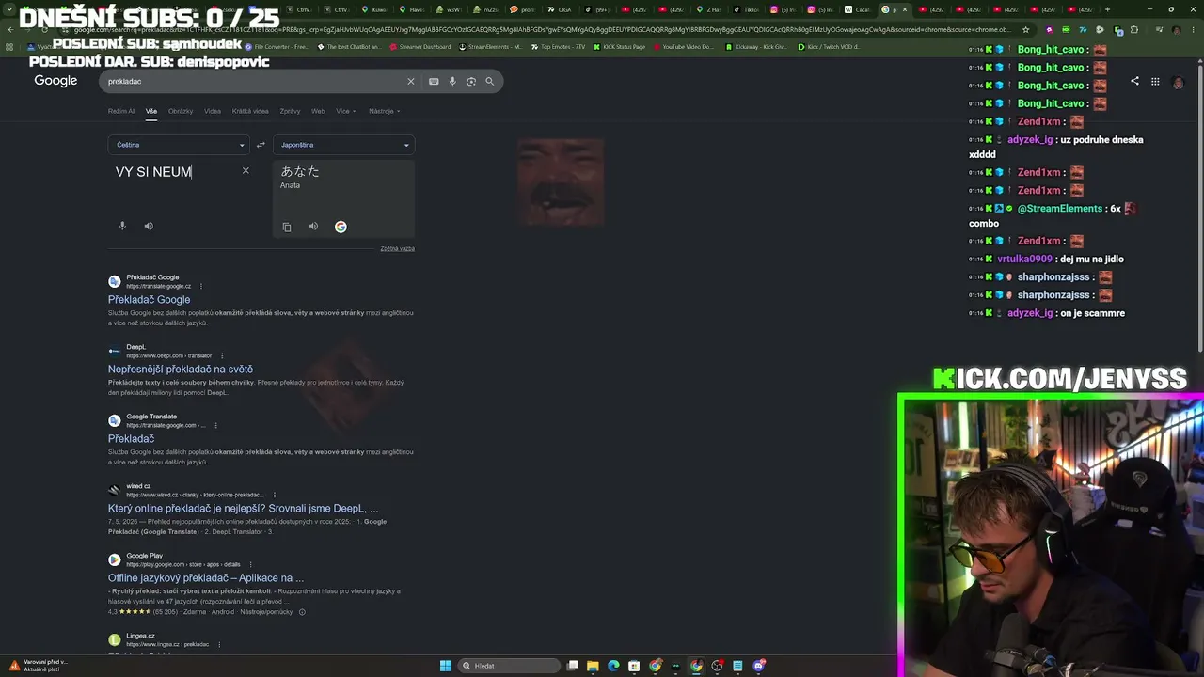
Task: Open options for wired.cz result
Action: pyautogui.click(x=275, y=495)
